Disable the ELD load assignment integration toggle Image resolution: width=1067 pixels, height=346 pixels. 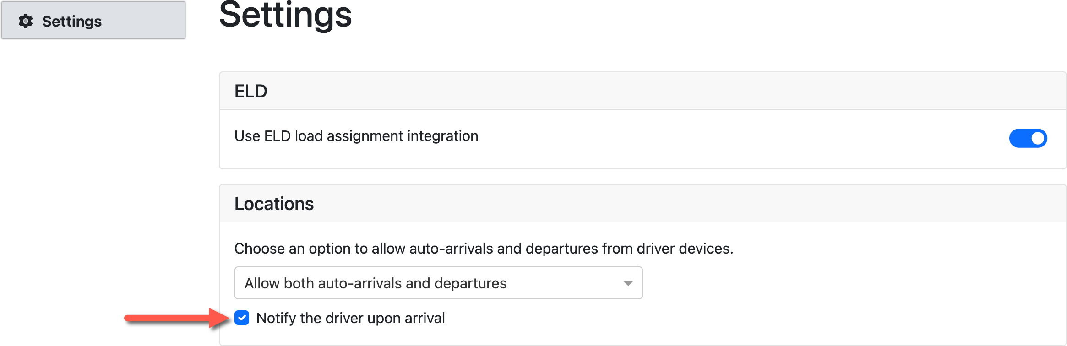[x=1028, y=138]
